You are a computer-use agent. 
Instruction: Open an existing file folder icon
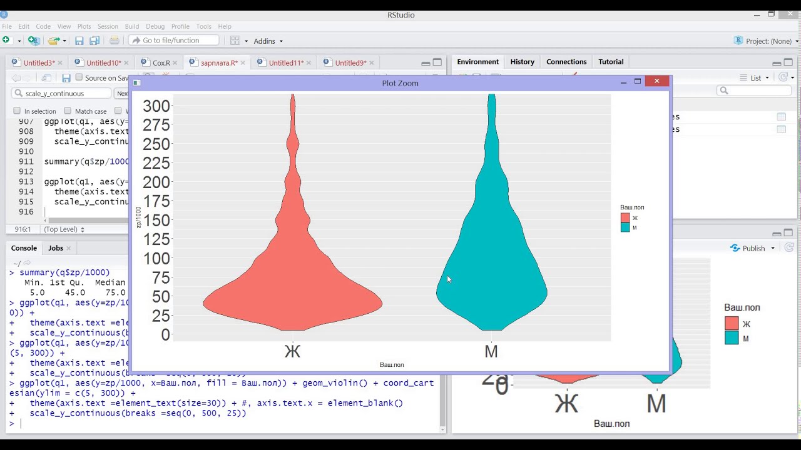(x=53, y=41)
